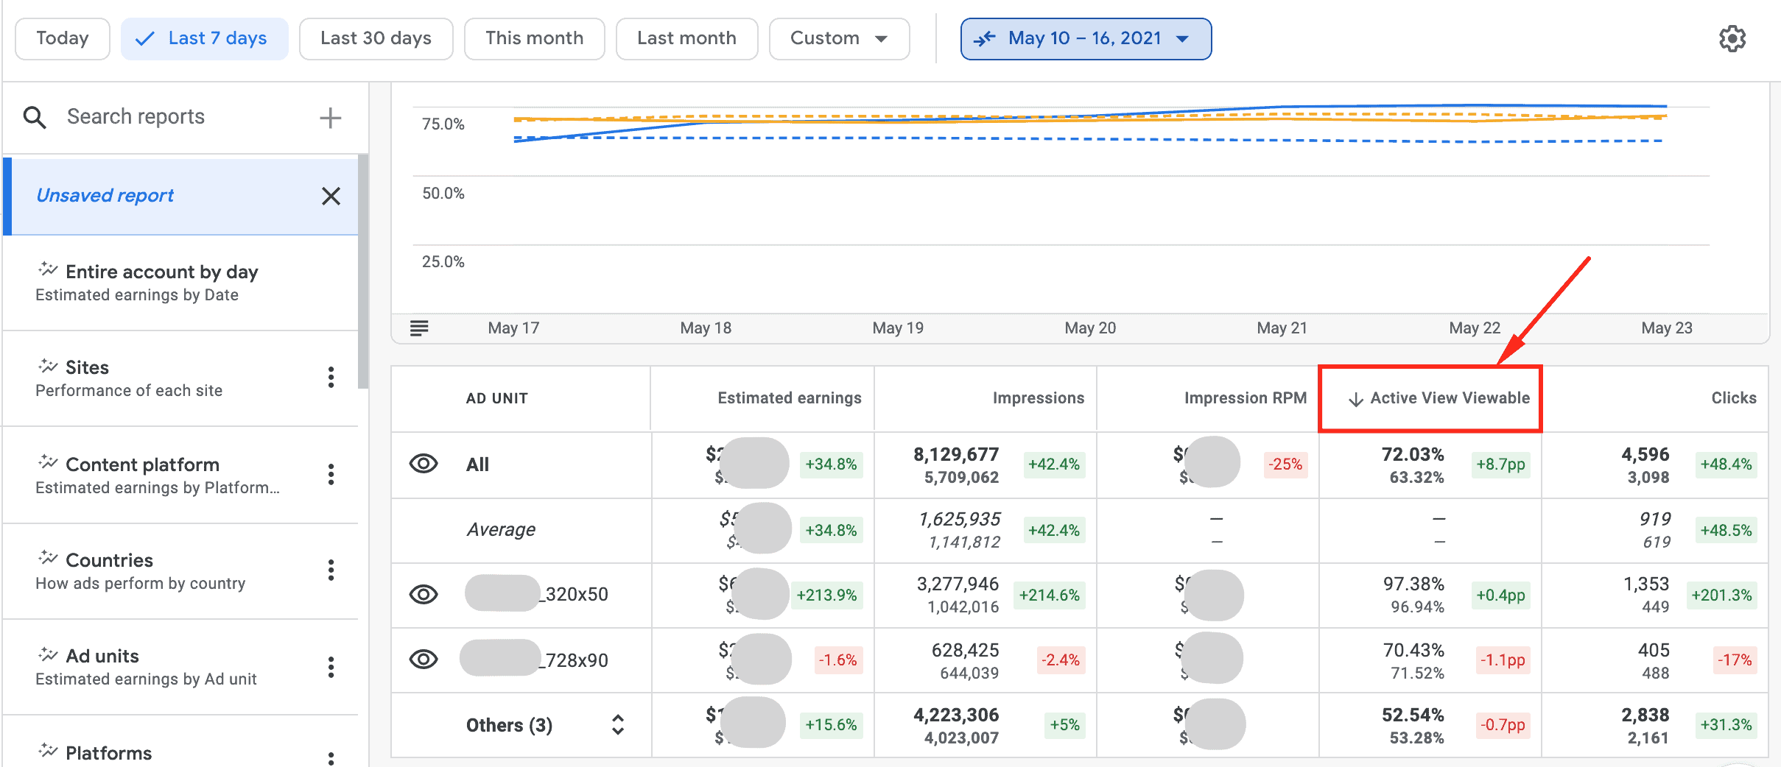Viewport: 1781px width, 767px height.
Task: Click the +213.9% earnings badge
Action: tap(826, 595)
